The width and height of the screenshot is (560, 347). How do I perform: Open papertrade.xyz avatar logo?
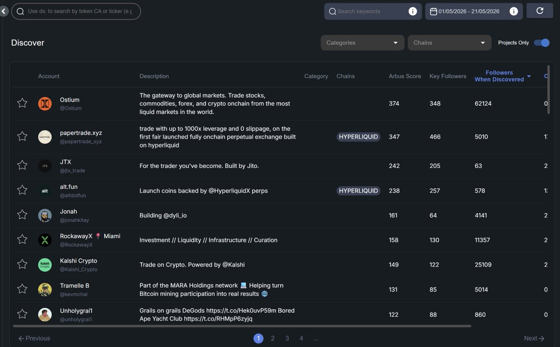point(45,137)
